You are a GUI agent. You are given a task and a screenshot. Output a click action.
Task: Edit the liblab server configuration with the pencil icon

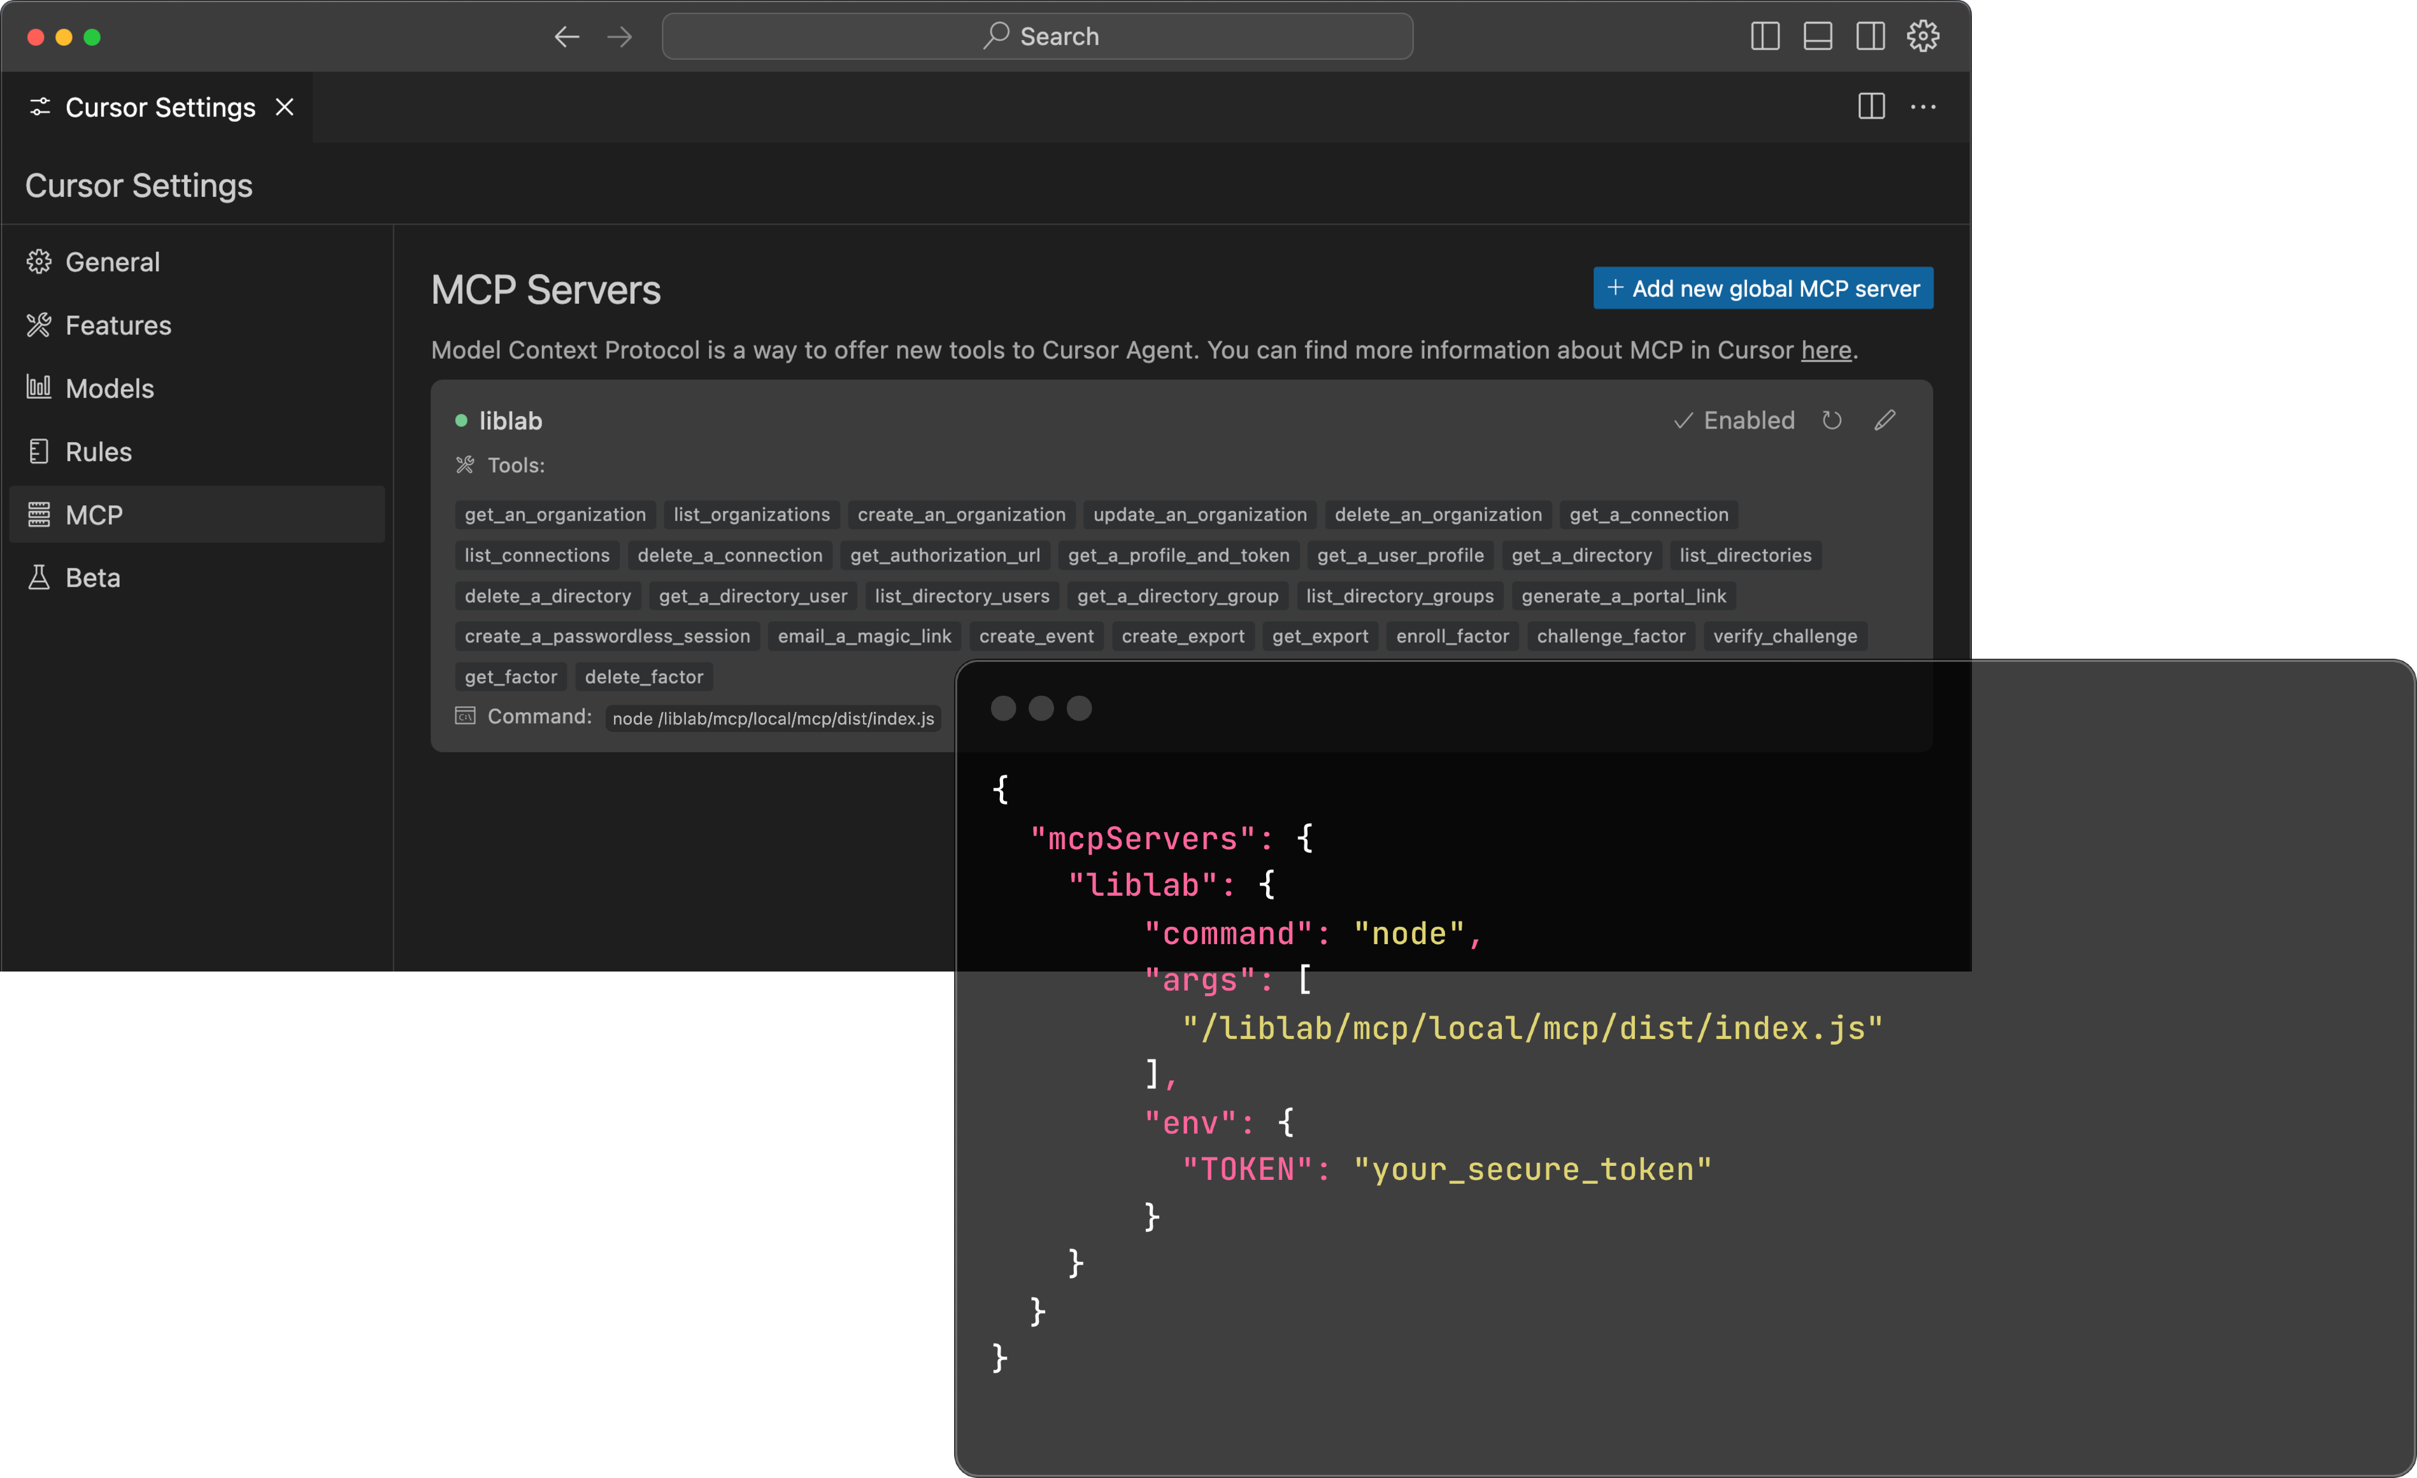coord(1885,420)
